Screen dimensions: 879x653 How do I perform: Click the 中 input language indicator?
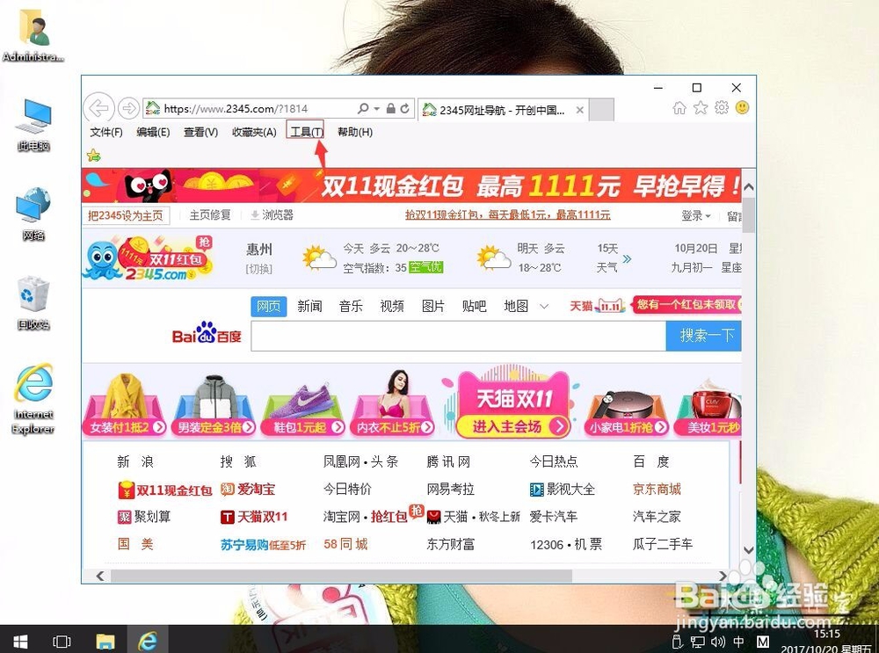(739, 642)
